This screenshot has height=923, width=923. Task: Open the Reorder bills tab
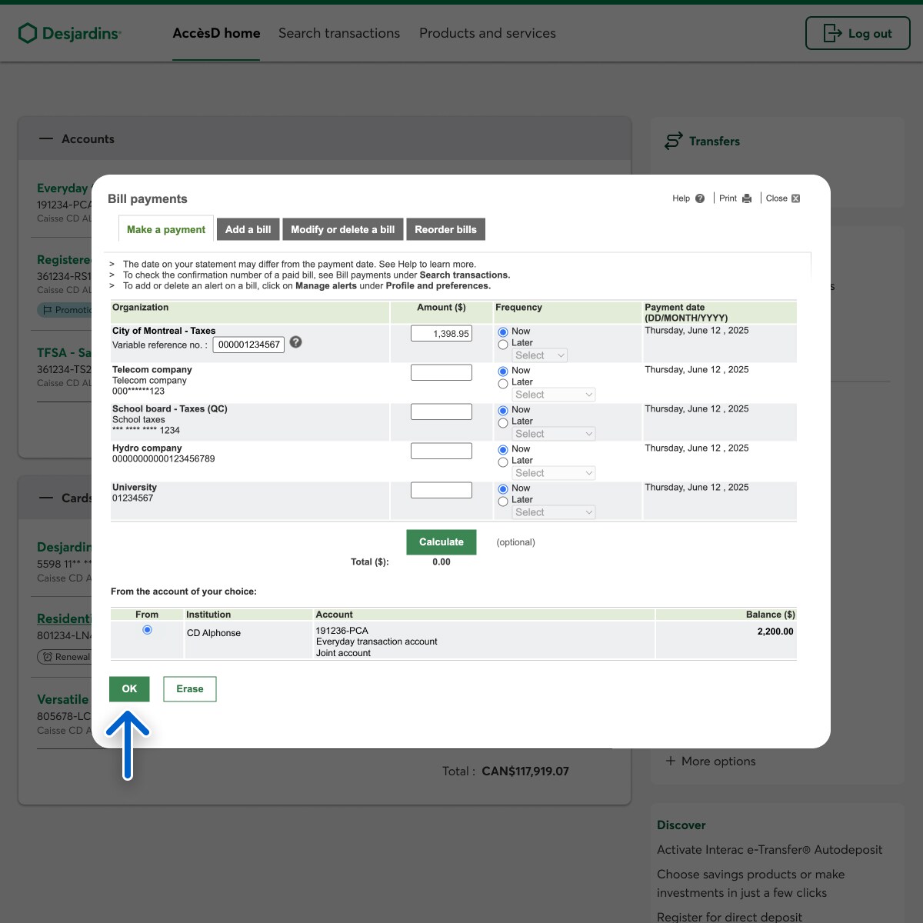click(x=445, y=230)
